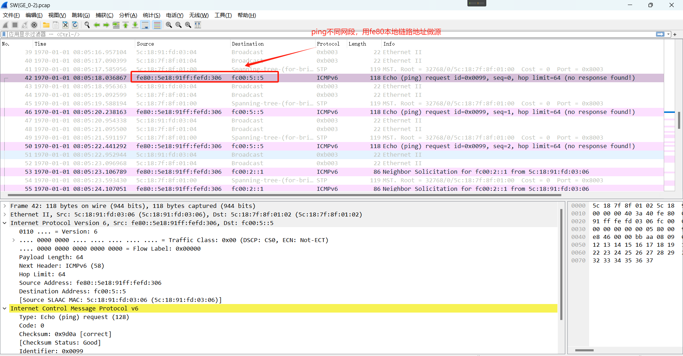Open the 编辑(E) menu

(34, 15)
